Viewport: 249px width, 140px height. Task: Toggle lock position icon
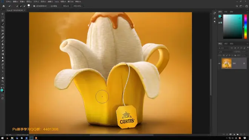click(x=229, y=55)
